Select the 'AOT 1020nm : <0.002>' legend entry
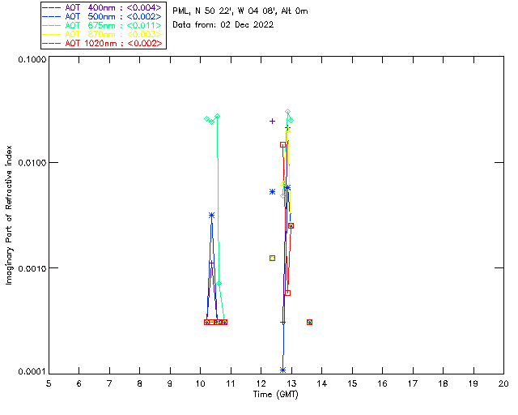 [103, 43]
